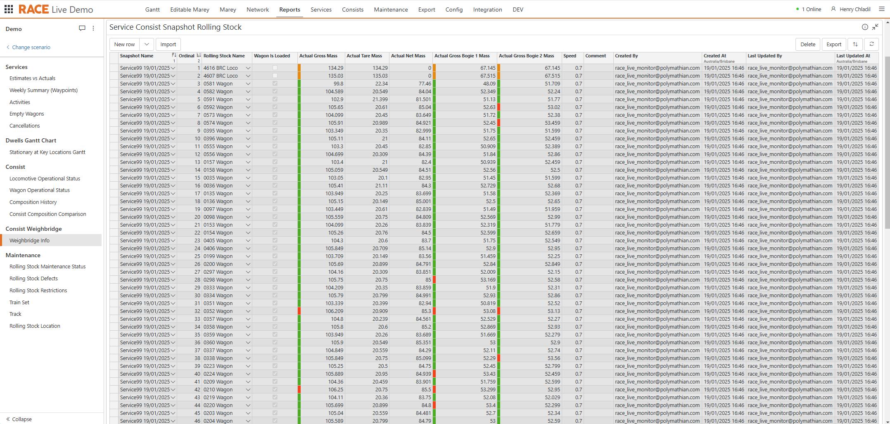Image resolution: width=890 pixels, height=424 pixels.
Task: Open Rolling Stock Name dropdown for 0582 Wagon
Action: [x=248, y=92]
